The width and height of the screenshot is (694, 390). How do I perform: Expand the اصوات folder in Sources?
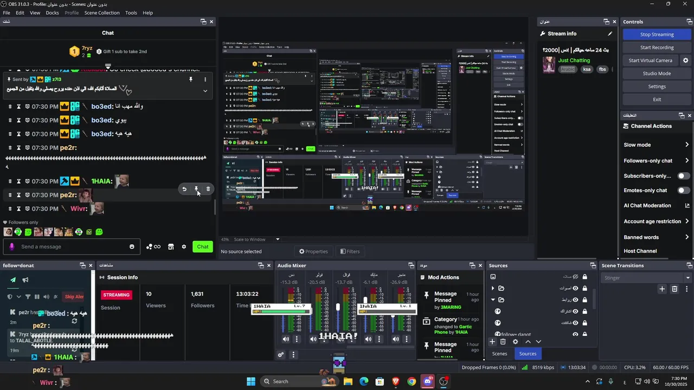click(x=493, y=288)
